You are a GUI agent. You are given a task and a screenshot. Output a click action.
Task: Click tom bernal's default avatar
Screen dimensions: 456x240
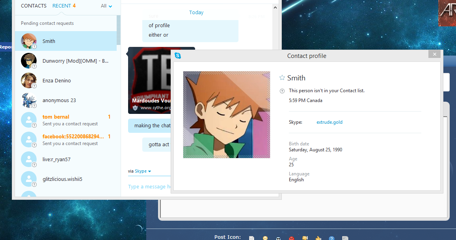(x=28, y=120)
